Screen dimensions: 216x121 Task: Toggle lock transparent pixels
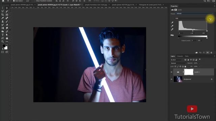click(x=175, y=67)
